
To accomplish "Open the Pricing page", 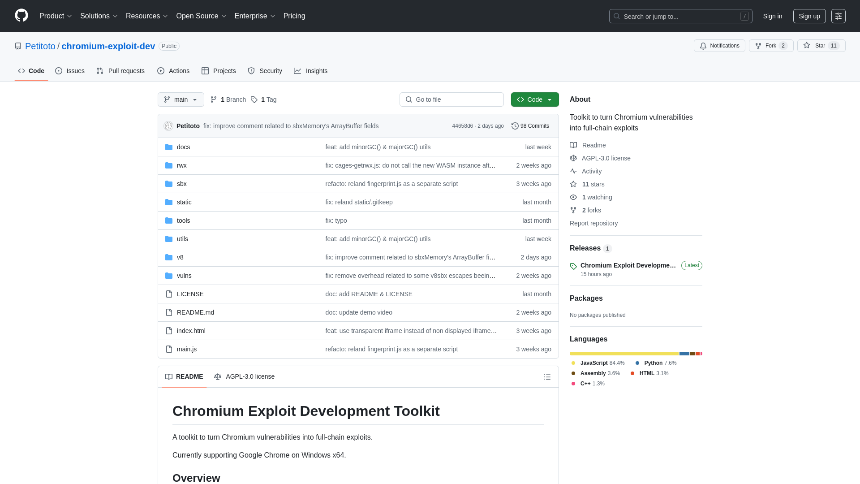I will coord(294,16).
